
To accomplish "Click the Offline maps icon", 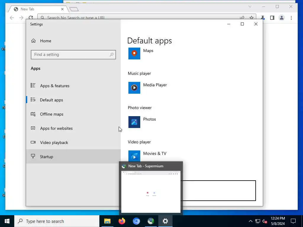I will [33, 114].
